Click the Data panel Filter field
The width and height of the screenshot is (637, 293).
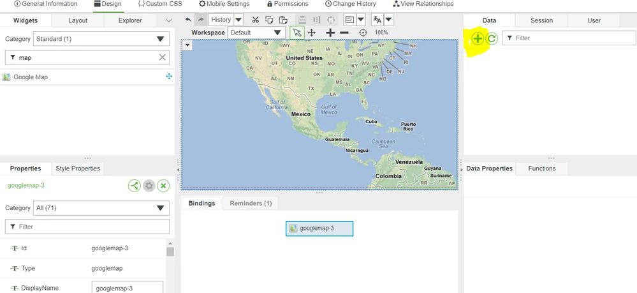tap(569, 38)
